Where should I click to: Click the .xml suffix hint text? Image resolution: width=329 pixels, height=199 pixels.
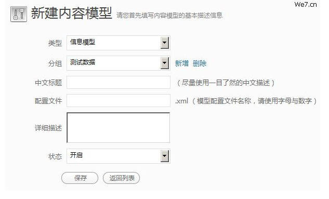[x=182, y=101]
